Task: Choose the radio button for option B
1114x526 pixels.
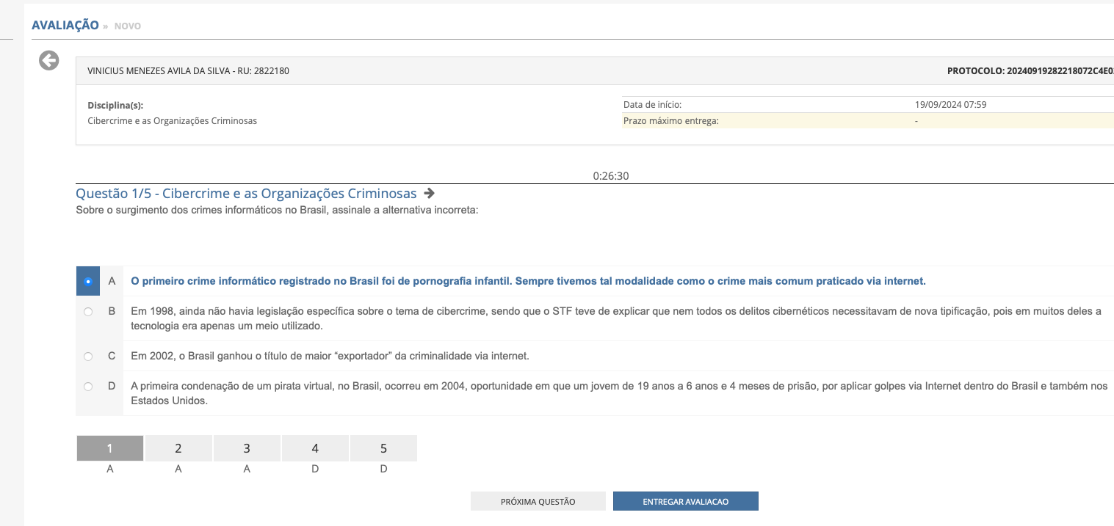Action: pyautogui.click(x=88, y=311)
